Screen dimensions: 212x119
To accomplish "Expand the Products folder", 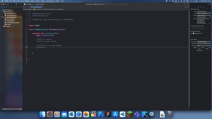I will click(x=3, y=26).
